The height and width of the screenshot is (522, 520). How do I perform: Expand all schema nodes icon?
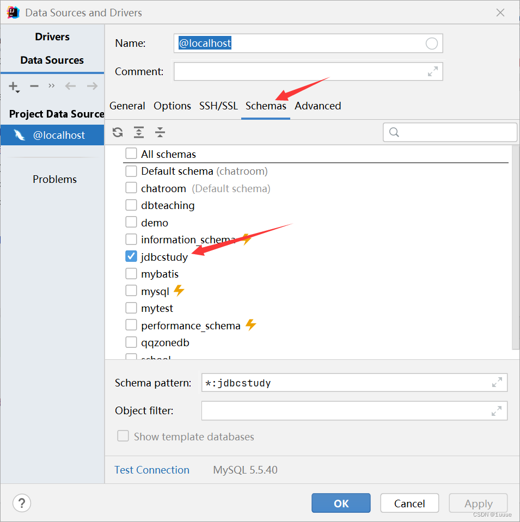click(139, 132)
